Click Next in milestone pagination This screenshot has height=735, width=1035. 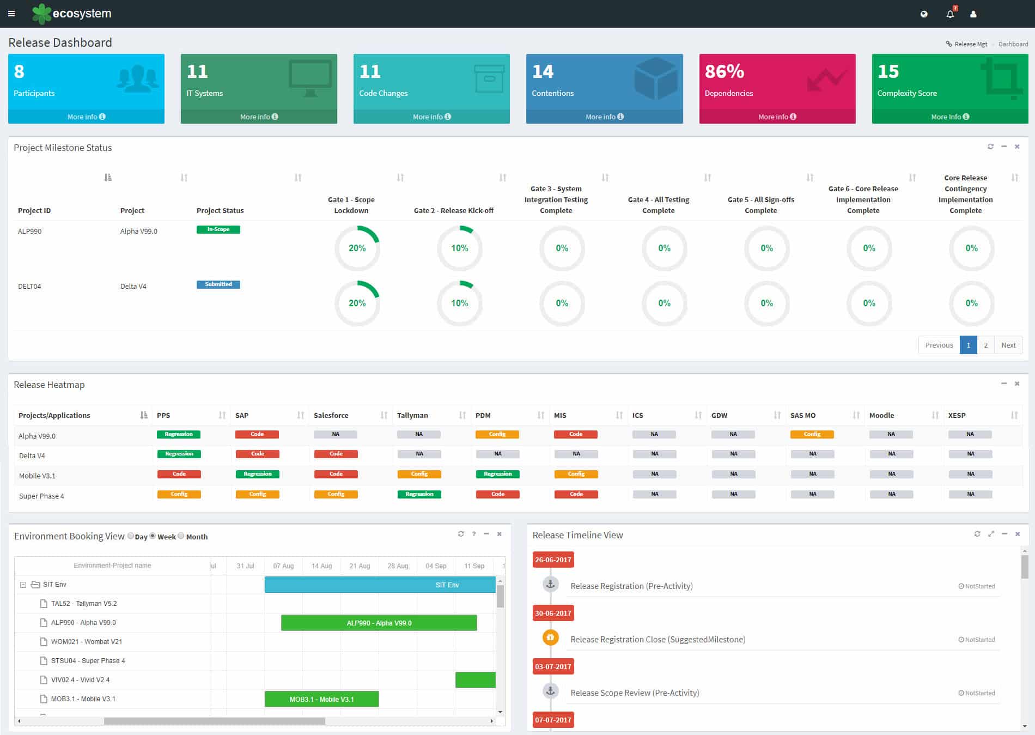point(1008,345)
